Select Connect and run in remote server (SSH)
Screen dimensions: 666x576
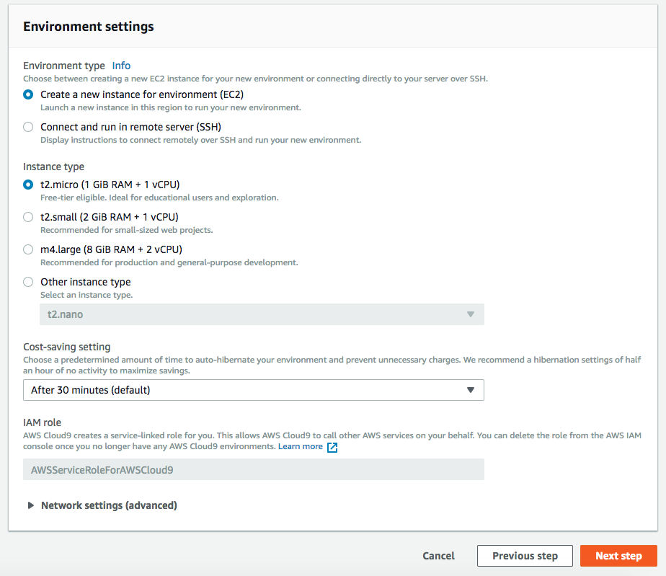pyautogui.click(x=28, y=127)
